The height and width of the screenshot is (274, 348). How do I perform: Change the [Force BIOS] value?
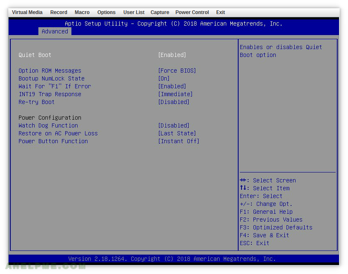tap(177, 71)
